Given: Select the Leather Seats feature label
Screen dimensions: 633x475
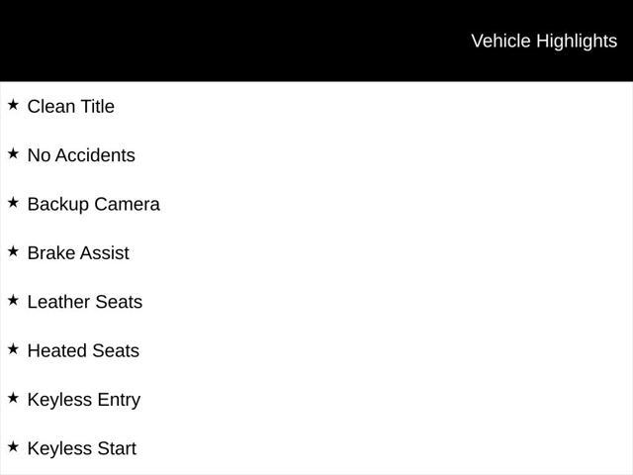Looking at the screenshot, I should pyautogui.click(x=85, y=302).
